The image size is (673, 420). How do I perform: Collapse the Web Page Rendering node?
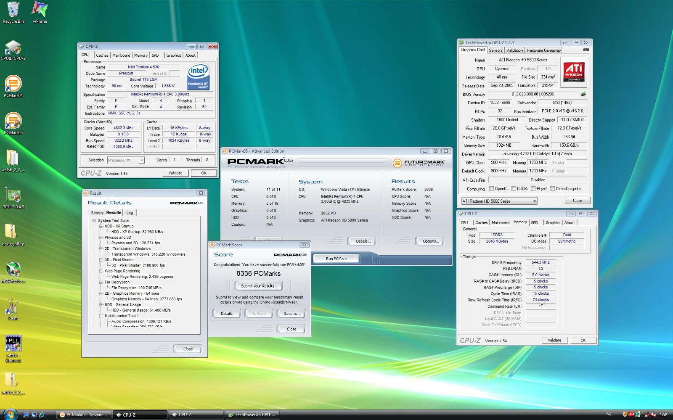tap(101, 271)
